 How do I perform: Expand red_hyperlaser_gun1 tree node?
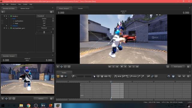[x=7, y=28]
